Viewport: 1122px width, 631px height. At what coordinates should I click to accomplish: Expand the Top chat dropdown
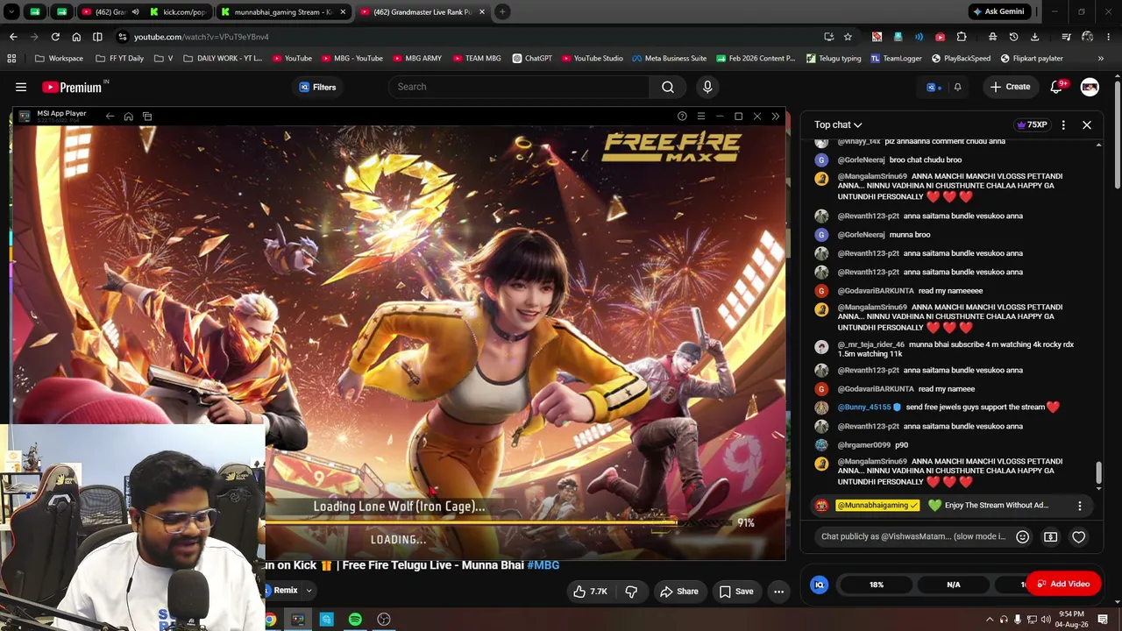click(838, 124)
